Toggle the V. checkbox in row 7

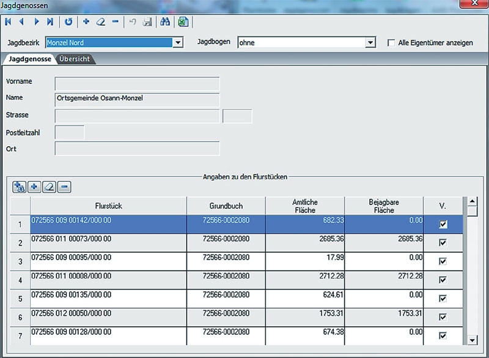[x=443, y=335]
